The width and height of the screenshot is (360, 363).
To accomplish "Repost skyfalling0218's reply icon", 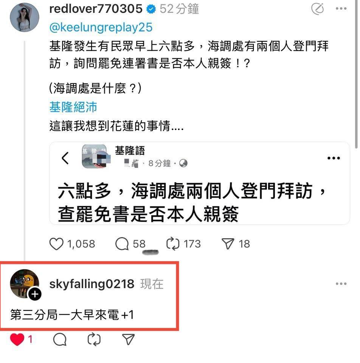I will (94, 340).
